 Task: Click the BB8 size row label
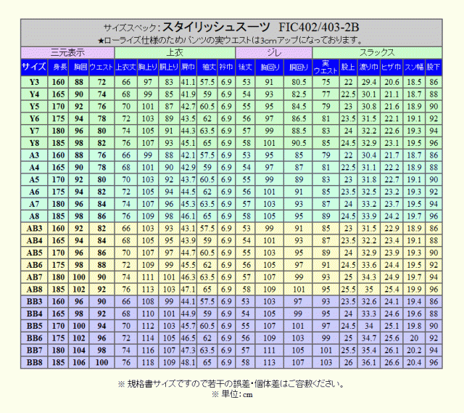click(34, 362)
